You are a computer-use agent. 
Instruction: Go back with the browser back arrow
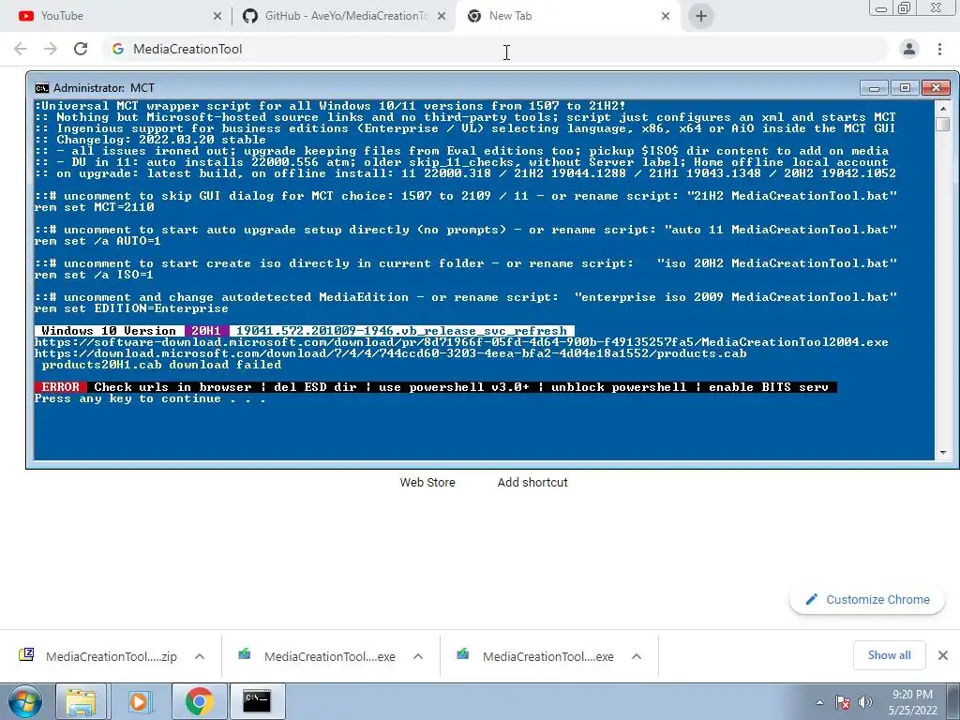pyautogui.click(x=21, y=49)
